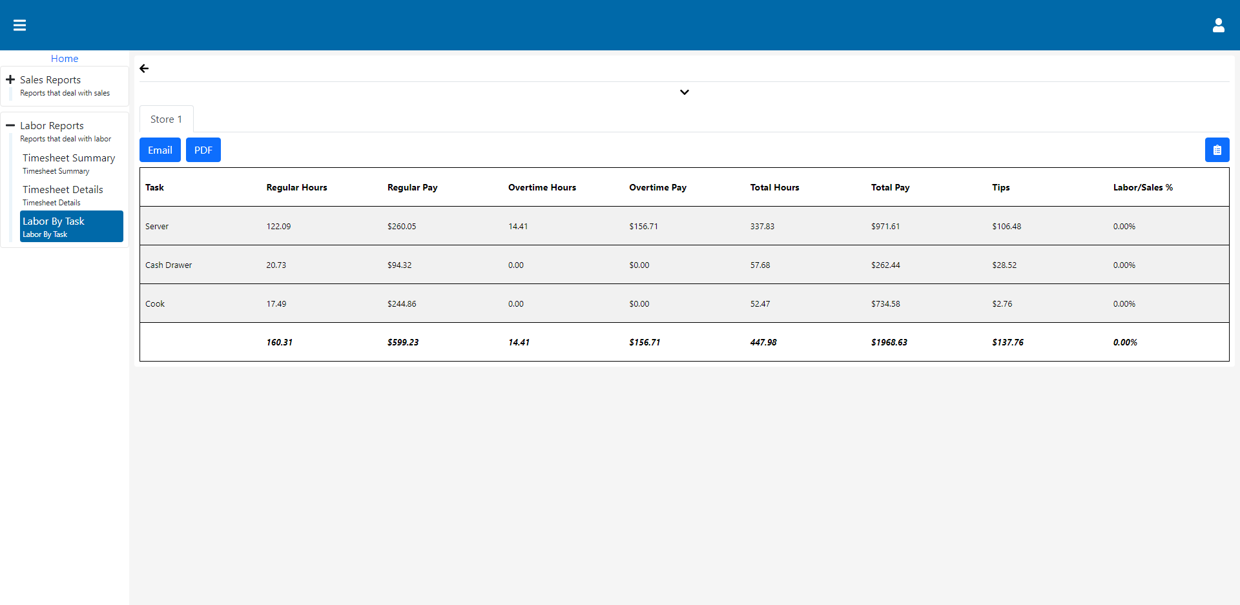Click Server regular hours 122.09
Screen dimensions: 1240x605
278,226
